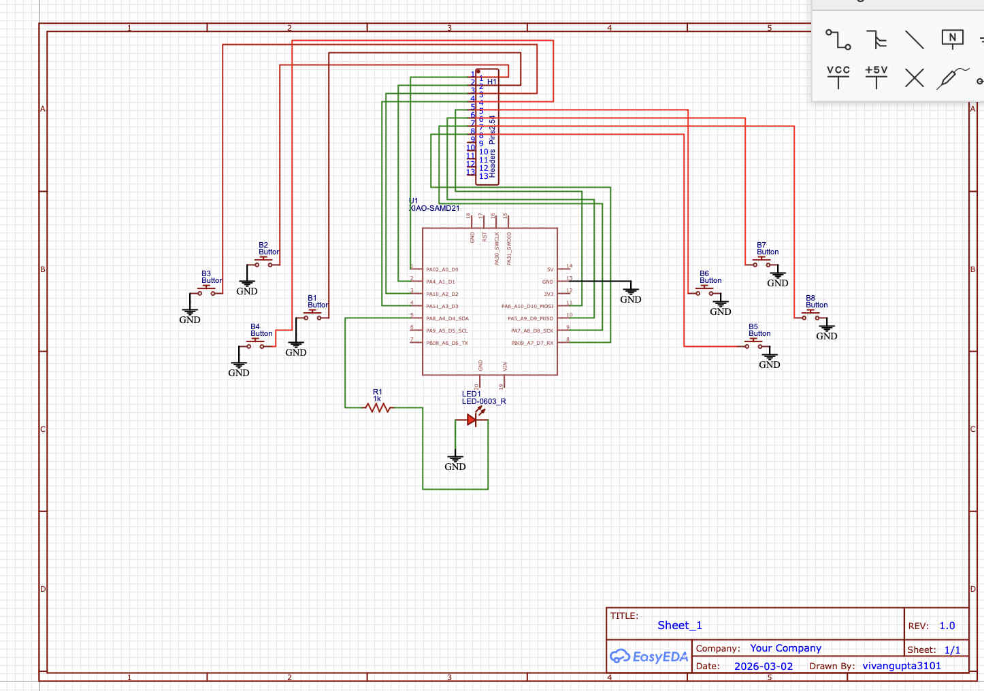This screenshot has height=691, width=984.
Task: Select the Bus tool icon
Action: (876, 39)
